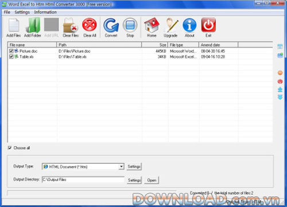Click the 09-04-16 10:28 date cell
This screenshot has width=287, height=207.
click(213, 57)
